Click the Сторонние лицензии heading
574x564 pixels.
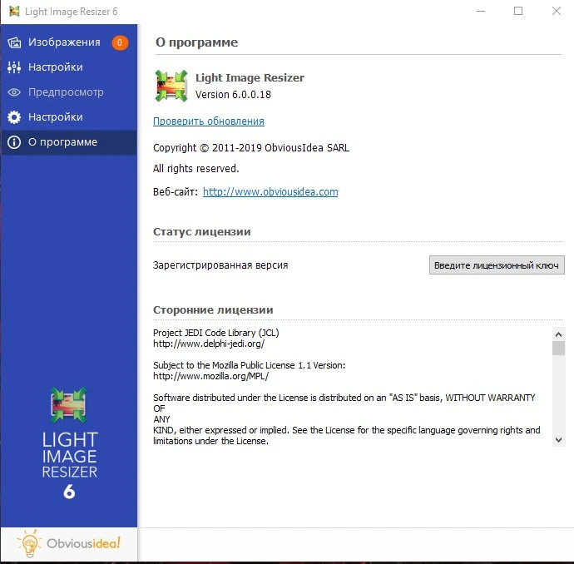tap(213, 310)
